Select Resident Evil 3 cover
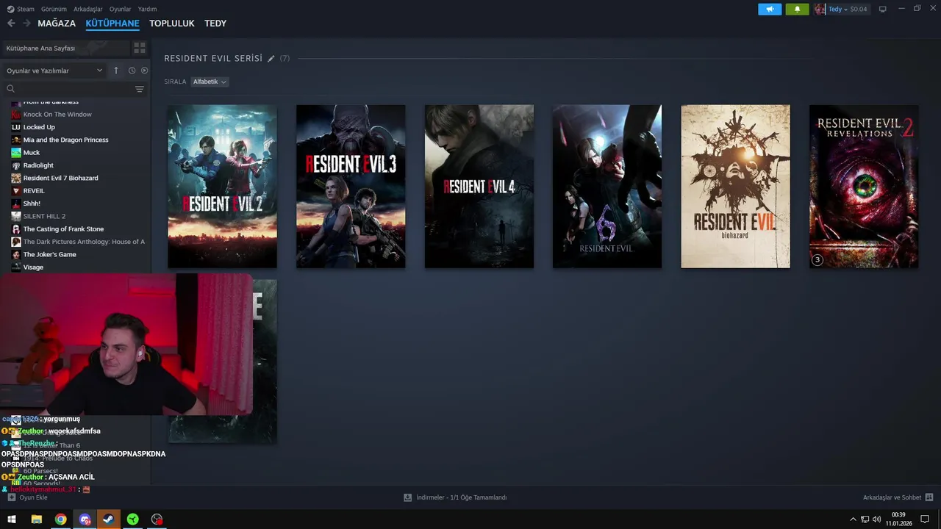 pyautogui.click(x=351, y=187)
